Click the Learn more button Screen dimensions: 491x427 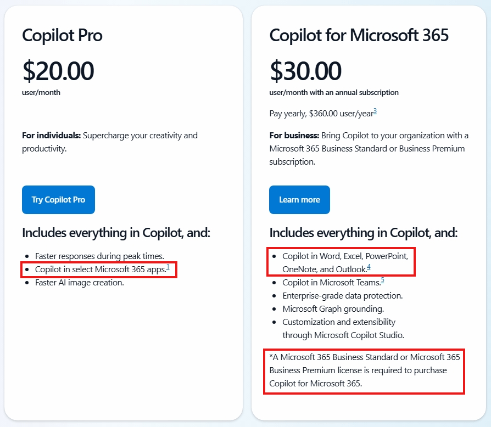[x=299, y=200]
